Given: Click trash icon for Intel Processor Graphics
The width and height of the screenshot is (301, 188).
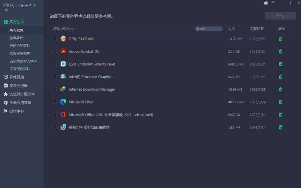Looking at the screenshot, I should (280, 77).
